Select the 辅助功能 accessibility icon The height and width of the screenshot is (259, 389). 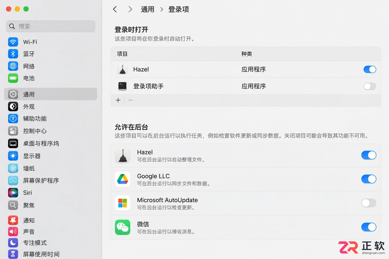[13, 118]
